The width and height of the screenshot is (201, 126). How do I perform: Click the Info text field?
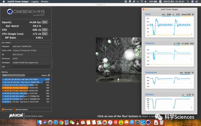[31, 67]
